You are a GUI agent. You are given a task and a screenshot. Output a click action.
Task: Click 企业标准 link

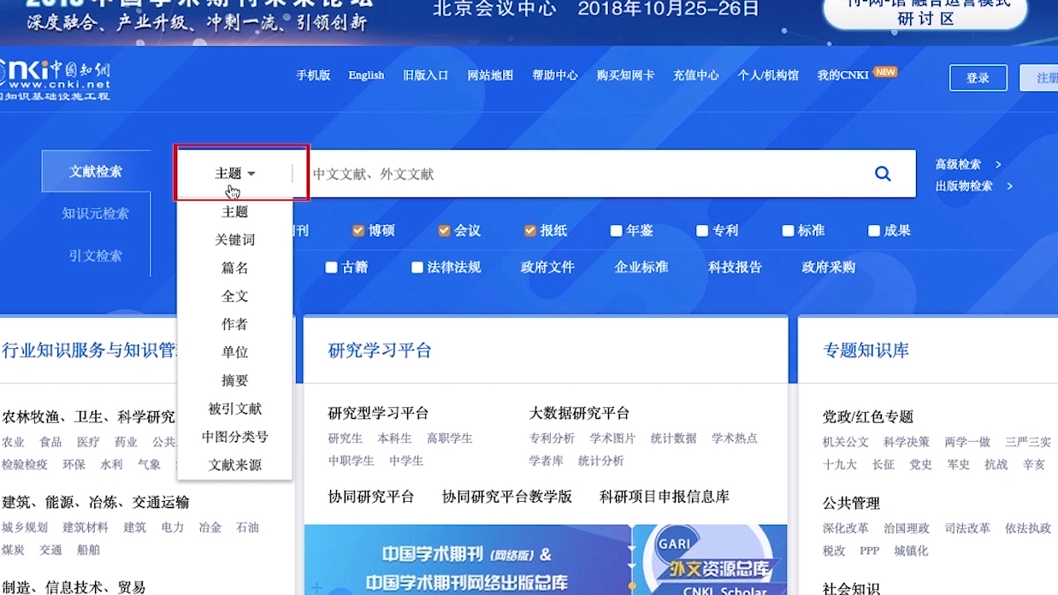coord(641,268)
